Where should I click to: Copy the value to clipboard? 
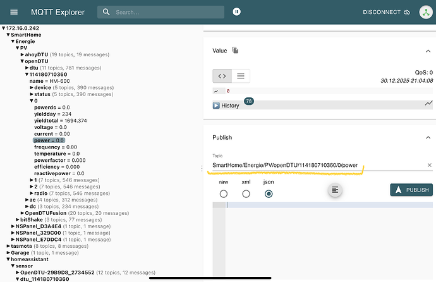click(x=235, y=50)
